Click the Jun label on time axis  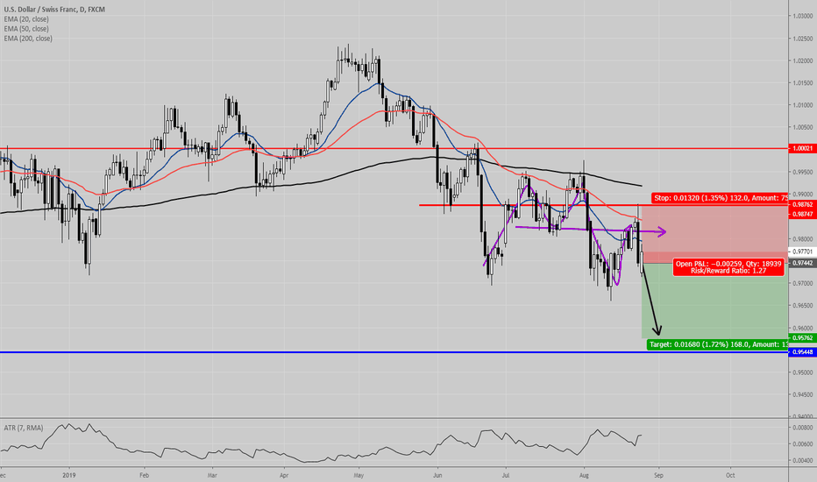[x=437, y=475]
